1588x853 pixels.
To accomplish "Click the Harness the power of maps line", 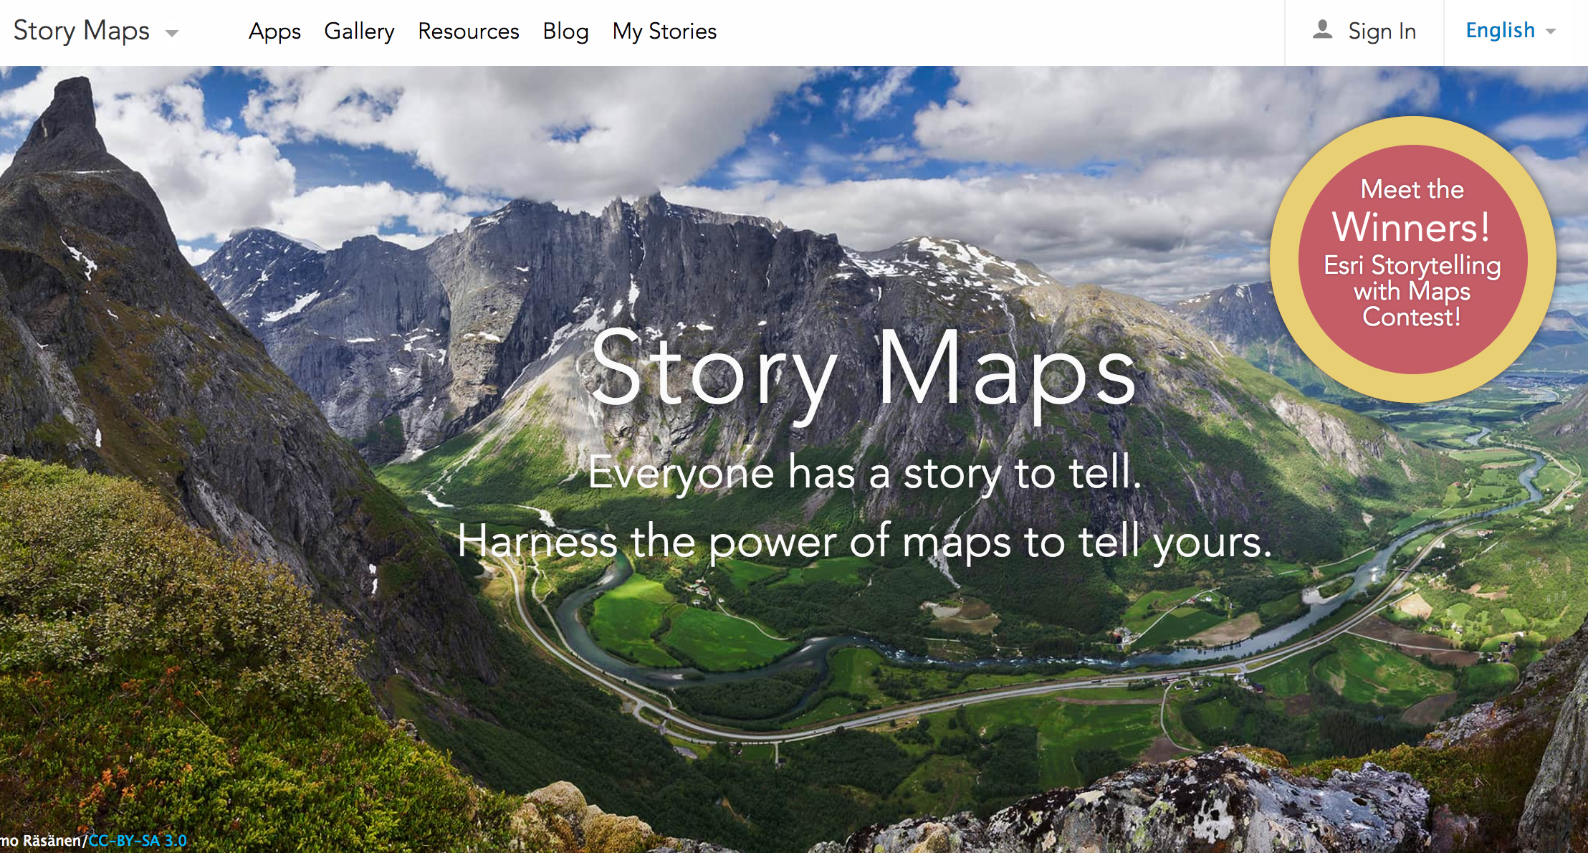I will tap(864, 542).
